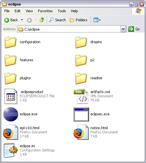Select the configuration folder icon

pyautogui.click(x=10, y=42)
